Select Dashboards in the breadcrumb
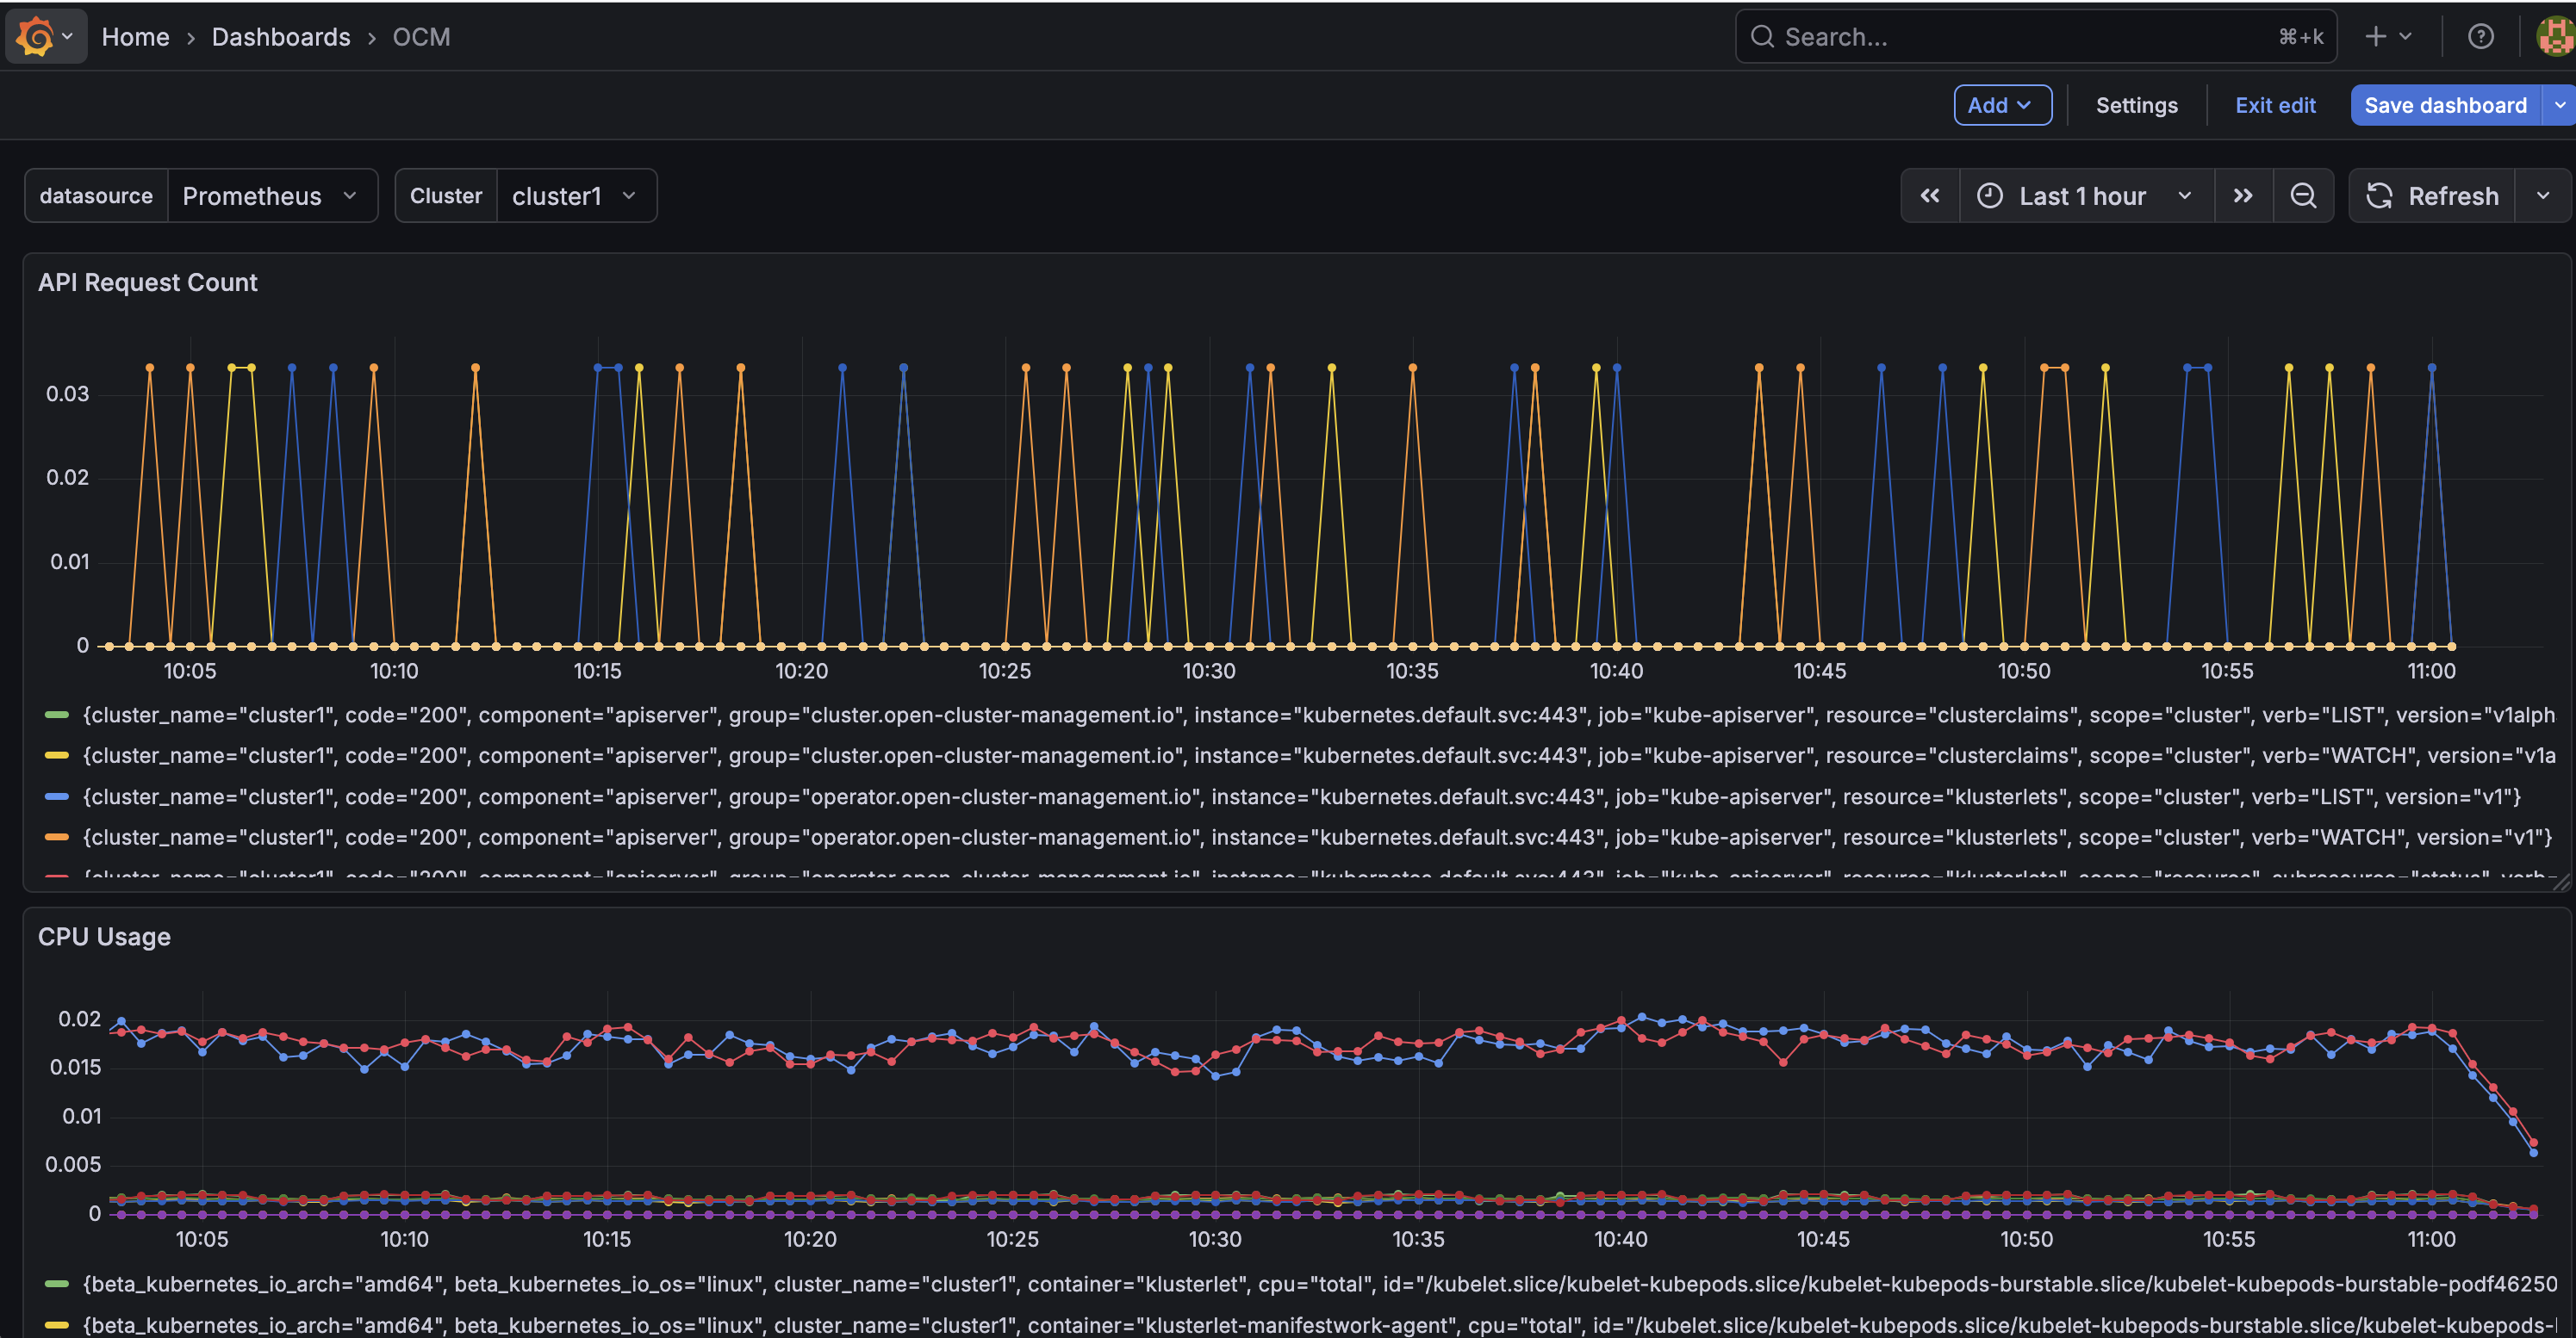 [281, 36]
